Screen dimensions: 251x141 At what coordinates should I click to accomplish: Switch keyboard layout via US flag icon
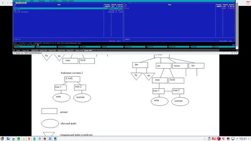[214, 139]
